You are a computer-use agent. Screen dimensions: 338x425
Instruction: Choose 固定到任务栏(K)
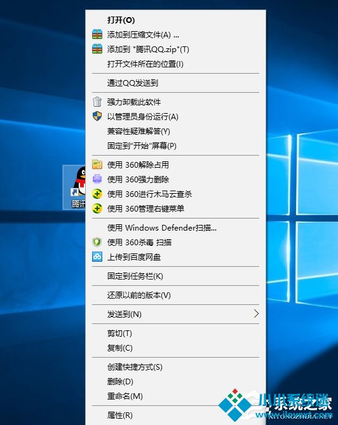click(x=175, y=276)
